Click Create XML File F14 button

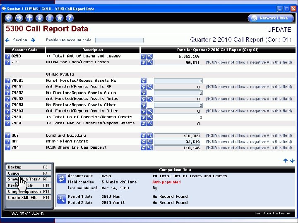click(29, 197)
